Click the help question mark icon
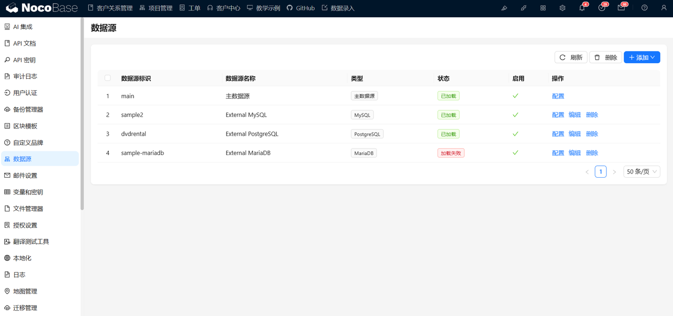 [645, 8]
